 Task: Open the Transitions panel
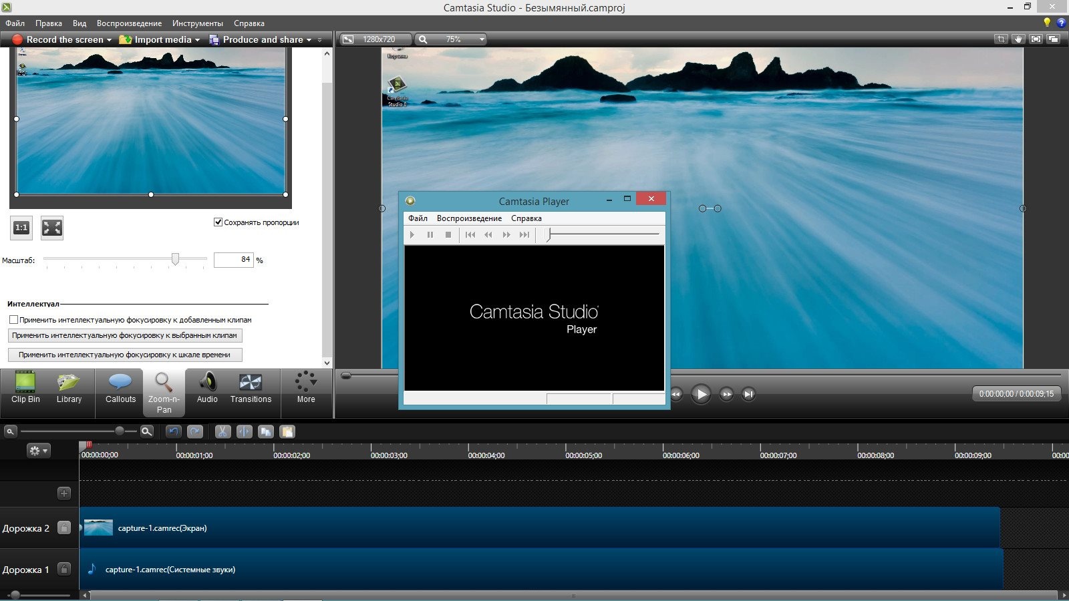[251, 388]
